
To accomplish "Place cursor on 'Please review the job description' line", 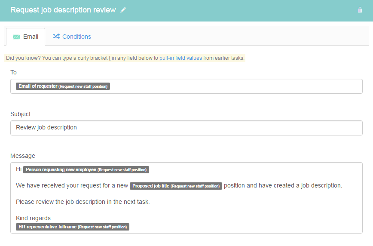I will (x=83, y=202).
